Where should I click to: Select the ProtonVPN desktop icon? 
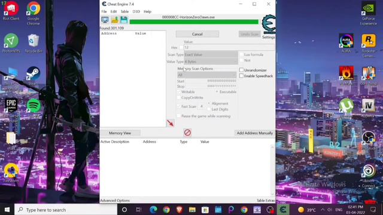coord(11,44)
